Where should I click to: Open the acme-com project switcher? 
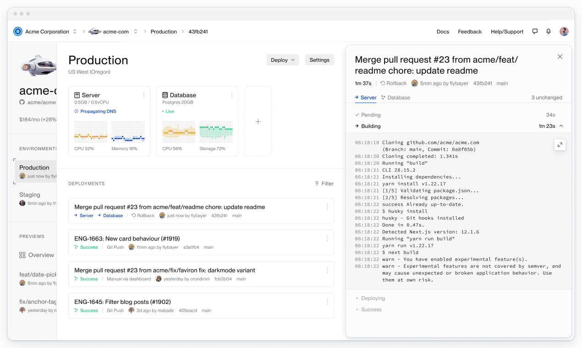pos(136,32)
